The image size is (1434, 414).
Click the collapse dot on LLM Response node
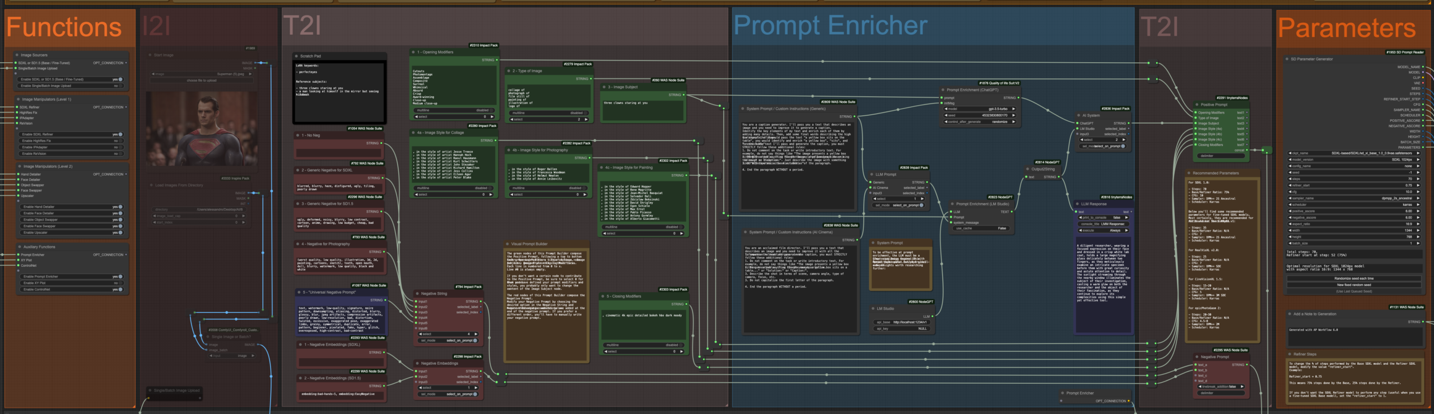click(x=1077, y=204)
